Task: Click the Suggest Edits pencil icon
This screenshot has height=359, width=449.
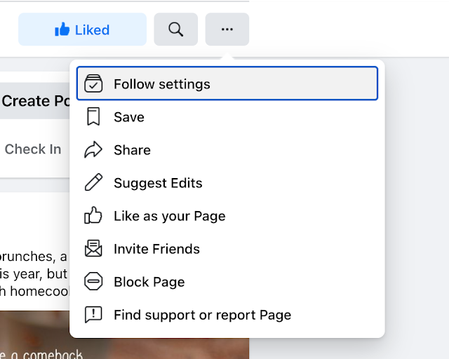Action: (x=93, y=183)
